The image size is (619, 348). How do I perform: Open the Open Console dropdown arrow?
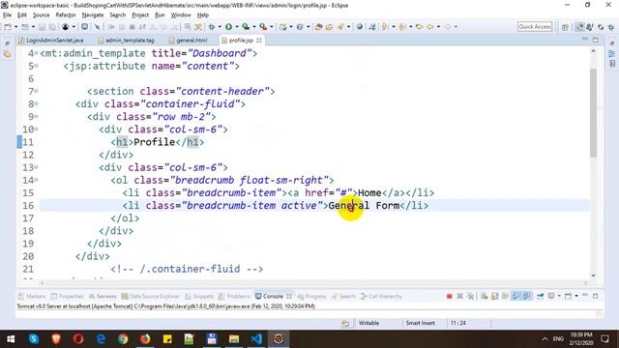[x=576, y=296]
